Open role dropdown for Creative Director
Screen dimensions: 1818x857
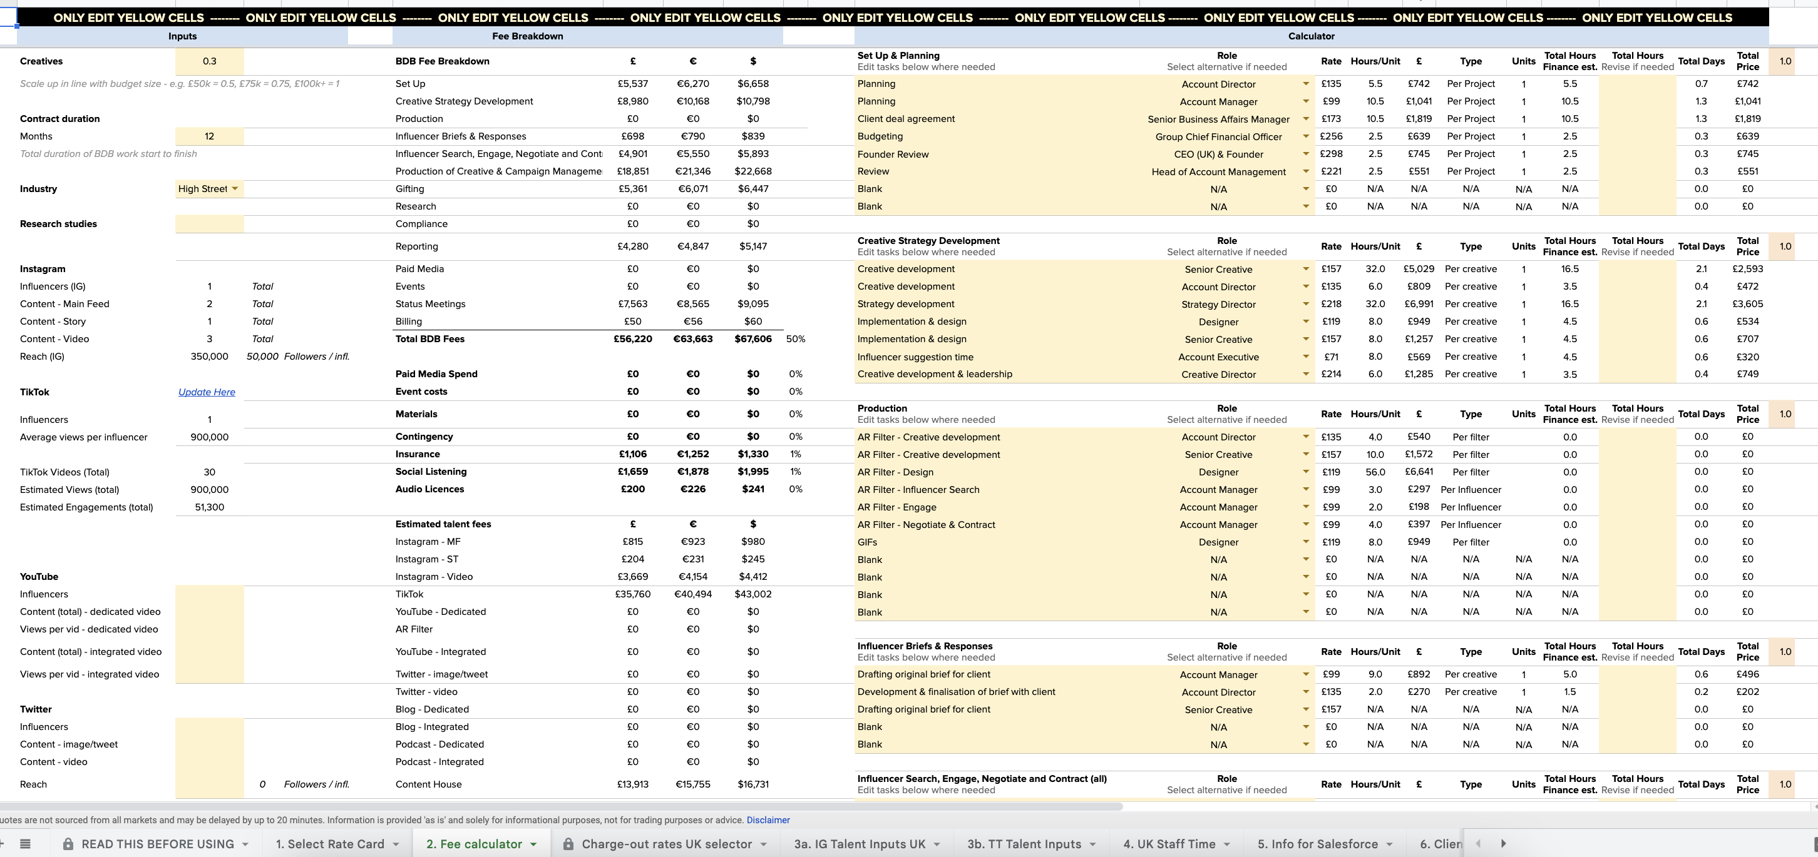tap(1306, 375)
